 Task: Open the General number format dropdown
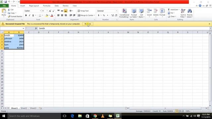[x=116, y=11]
